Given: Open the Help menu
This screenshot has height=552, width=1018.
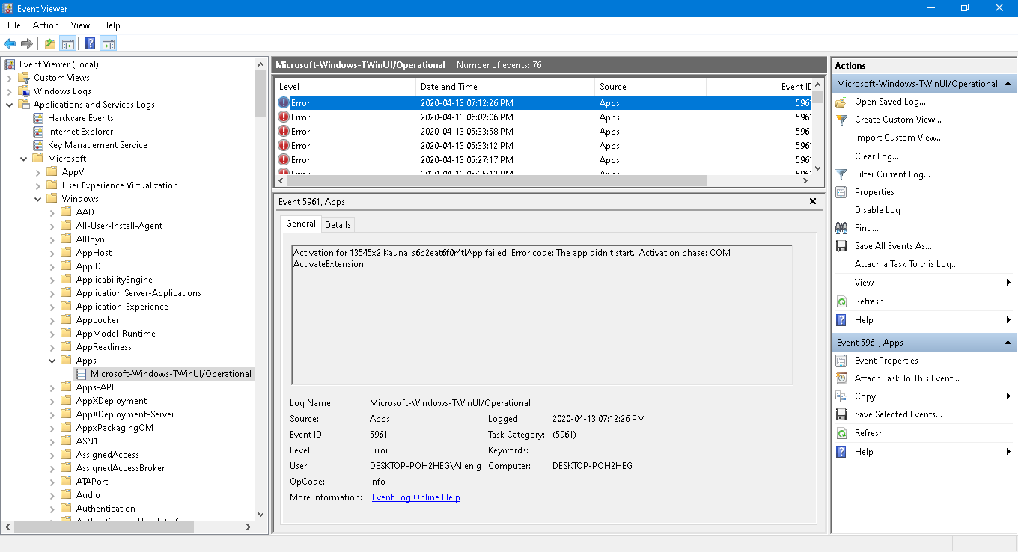Looking at the screenshot, I should [111, 25].
